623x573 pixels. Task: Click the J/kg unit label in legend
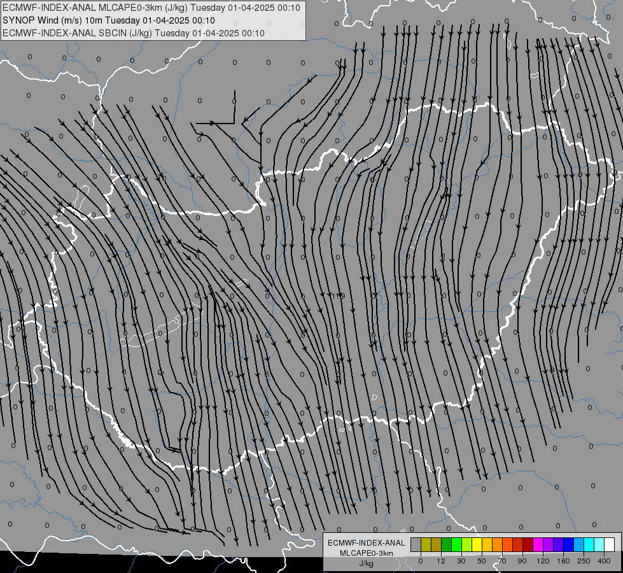pos(367,563)
